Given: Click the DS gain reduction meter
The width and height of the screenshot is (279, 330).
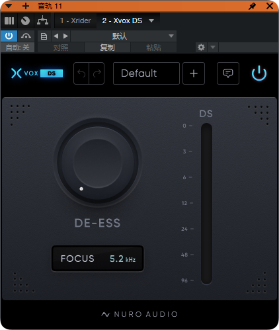Looking at the screenshot, I should (x=206, y=204).
